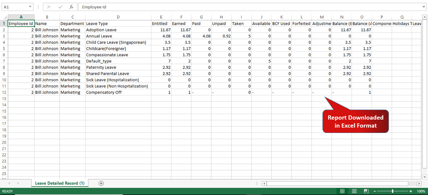
Task: Select the 'Paternity Leave' cell
Action: [x=118, y=67]
